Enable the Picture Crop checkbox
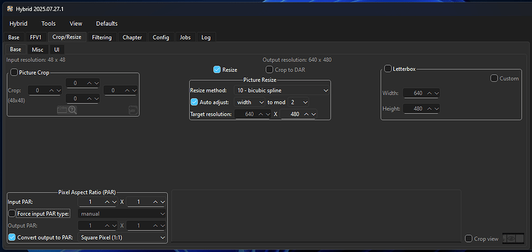Screen dimensions: 532x252 tap(14, 72)
